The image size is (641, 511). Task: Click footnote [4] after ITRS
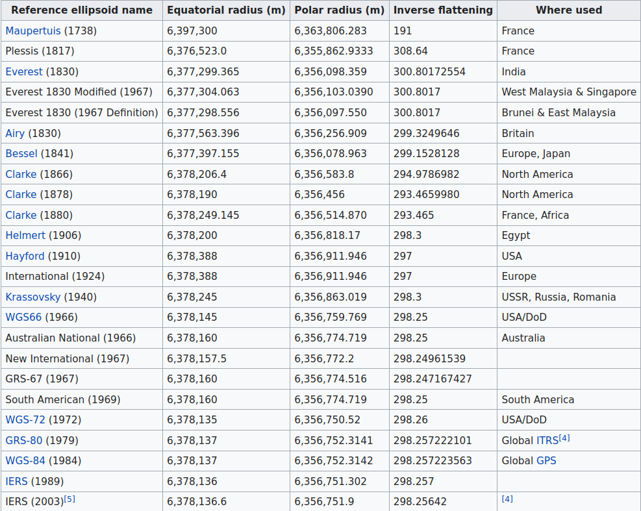pyautogui.click(x=564, y=438)
